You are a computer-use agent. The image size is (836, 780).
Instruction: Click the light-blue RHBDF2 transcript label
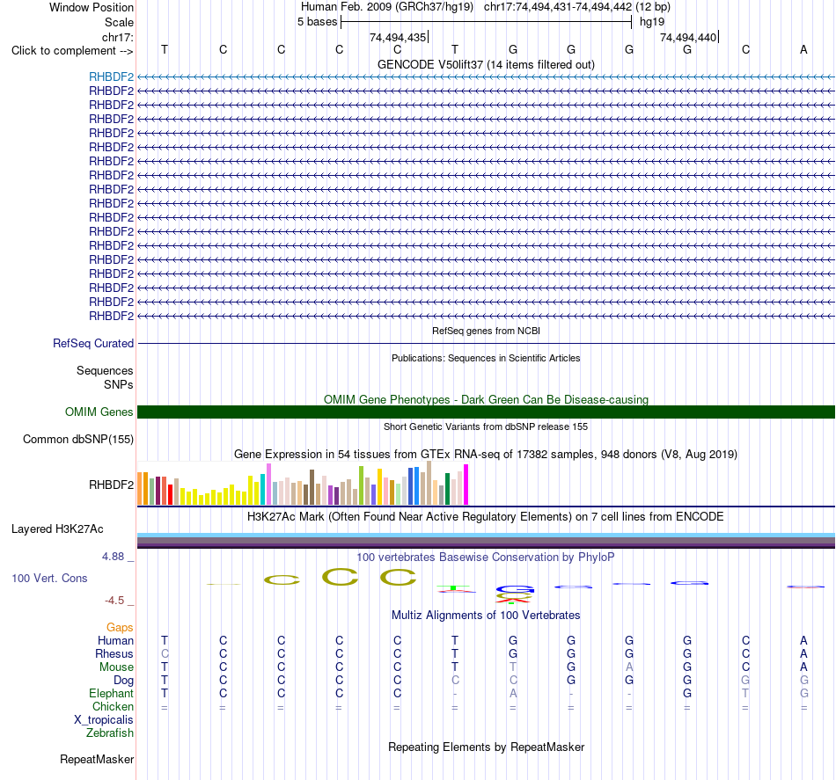111,77
